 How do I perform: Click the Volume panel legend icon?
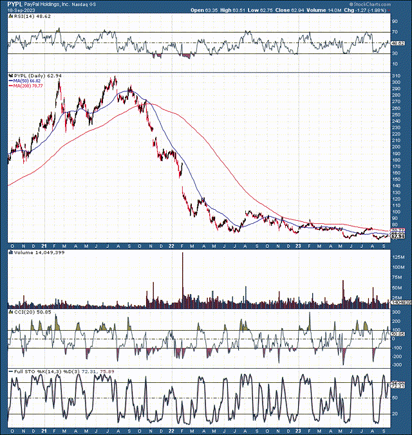pos(11,252)
